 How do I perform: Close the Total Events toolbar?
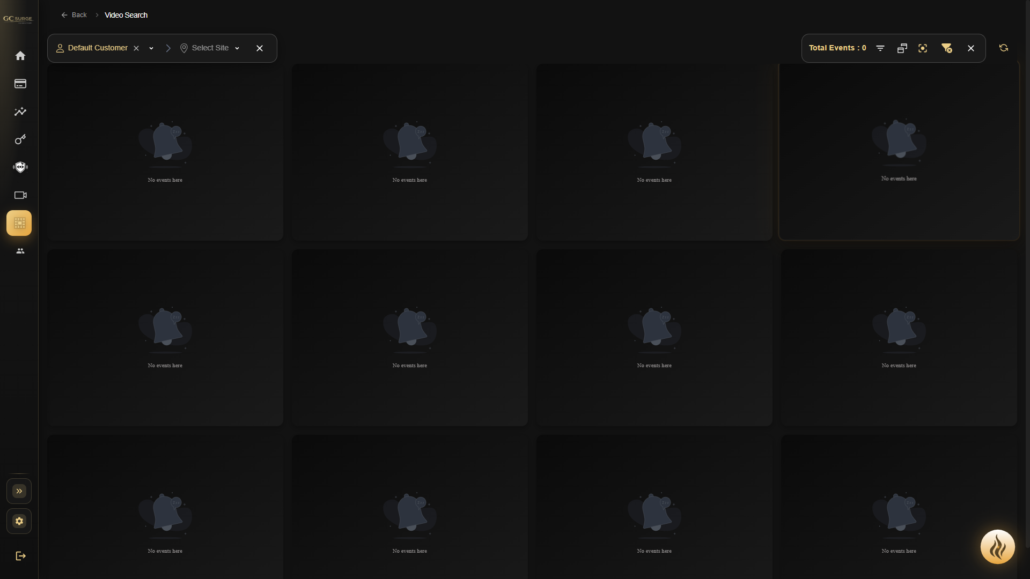(971, 48)
